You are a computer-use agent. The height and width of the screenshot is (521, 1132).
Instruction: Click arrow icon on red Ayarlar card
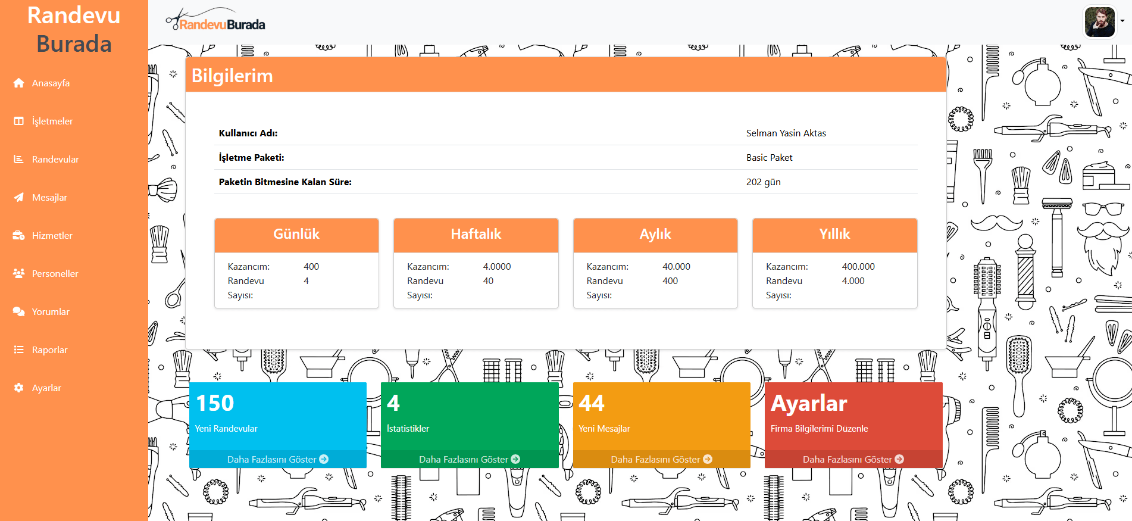click(899, 459)
